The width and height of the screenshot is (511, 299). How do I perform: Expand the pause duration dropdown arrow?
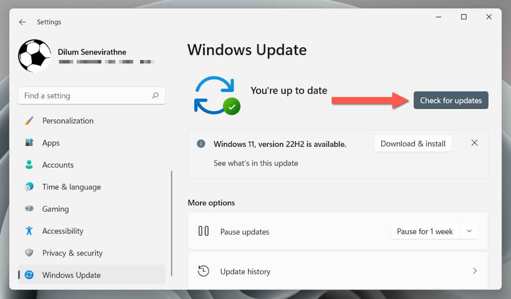469,231
